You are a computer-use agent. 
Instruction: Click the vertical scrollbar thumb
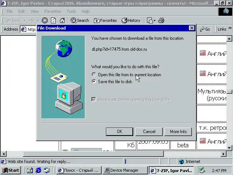point(230,92)
